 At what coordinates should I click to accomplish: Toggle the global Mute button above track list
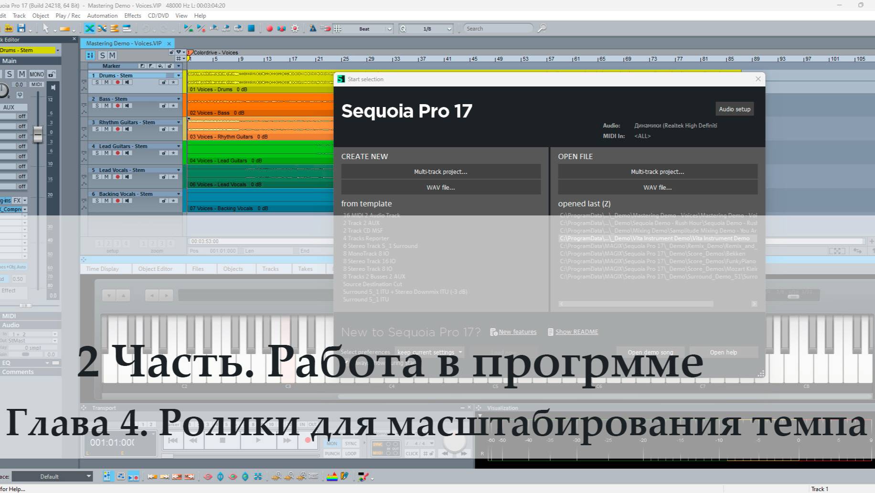[x=112, y=55]
